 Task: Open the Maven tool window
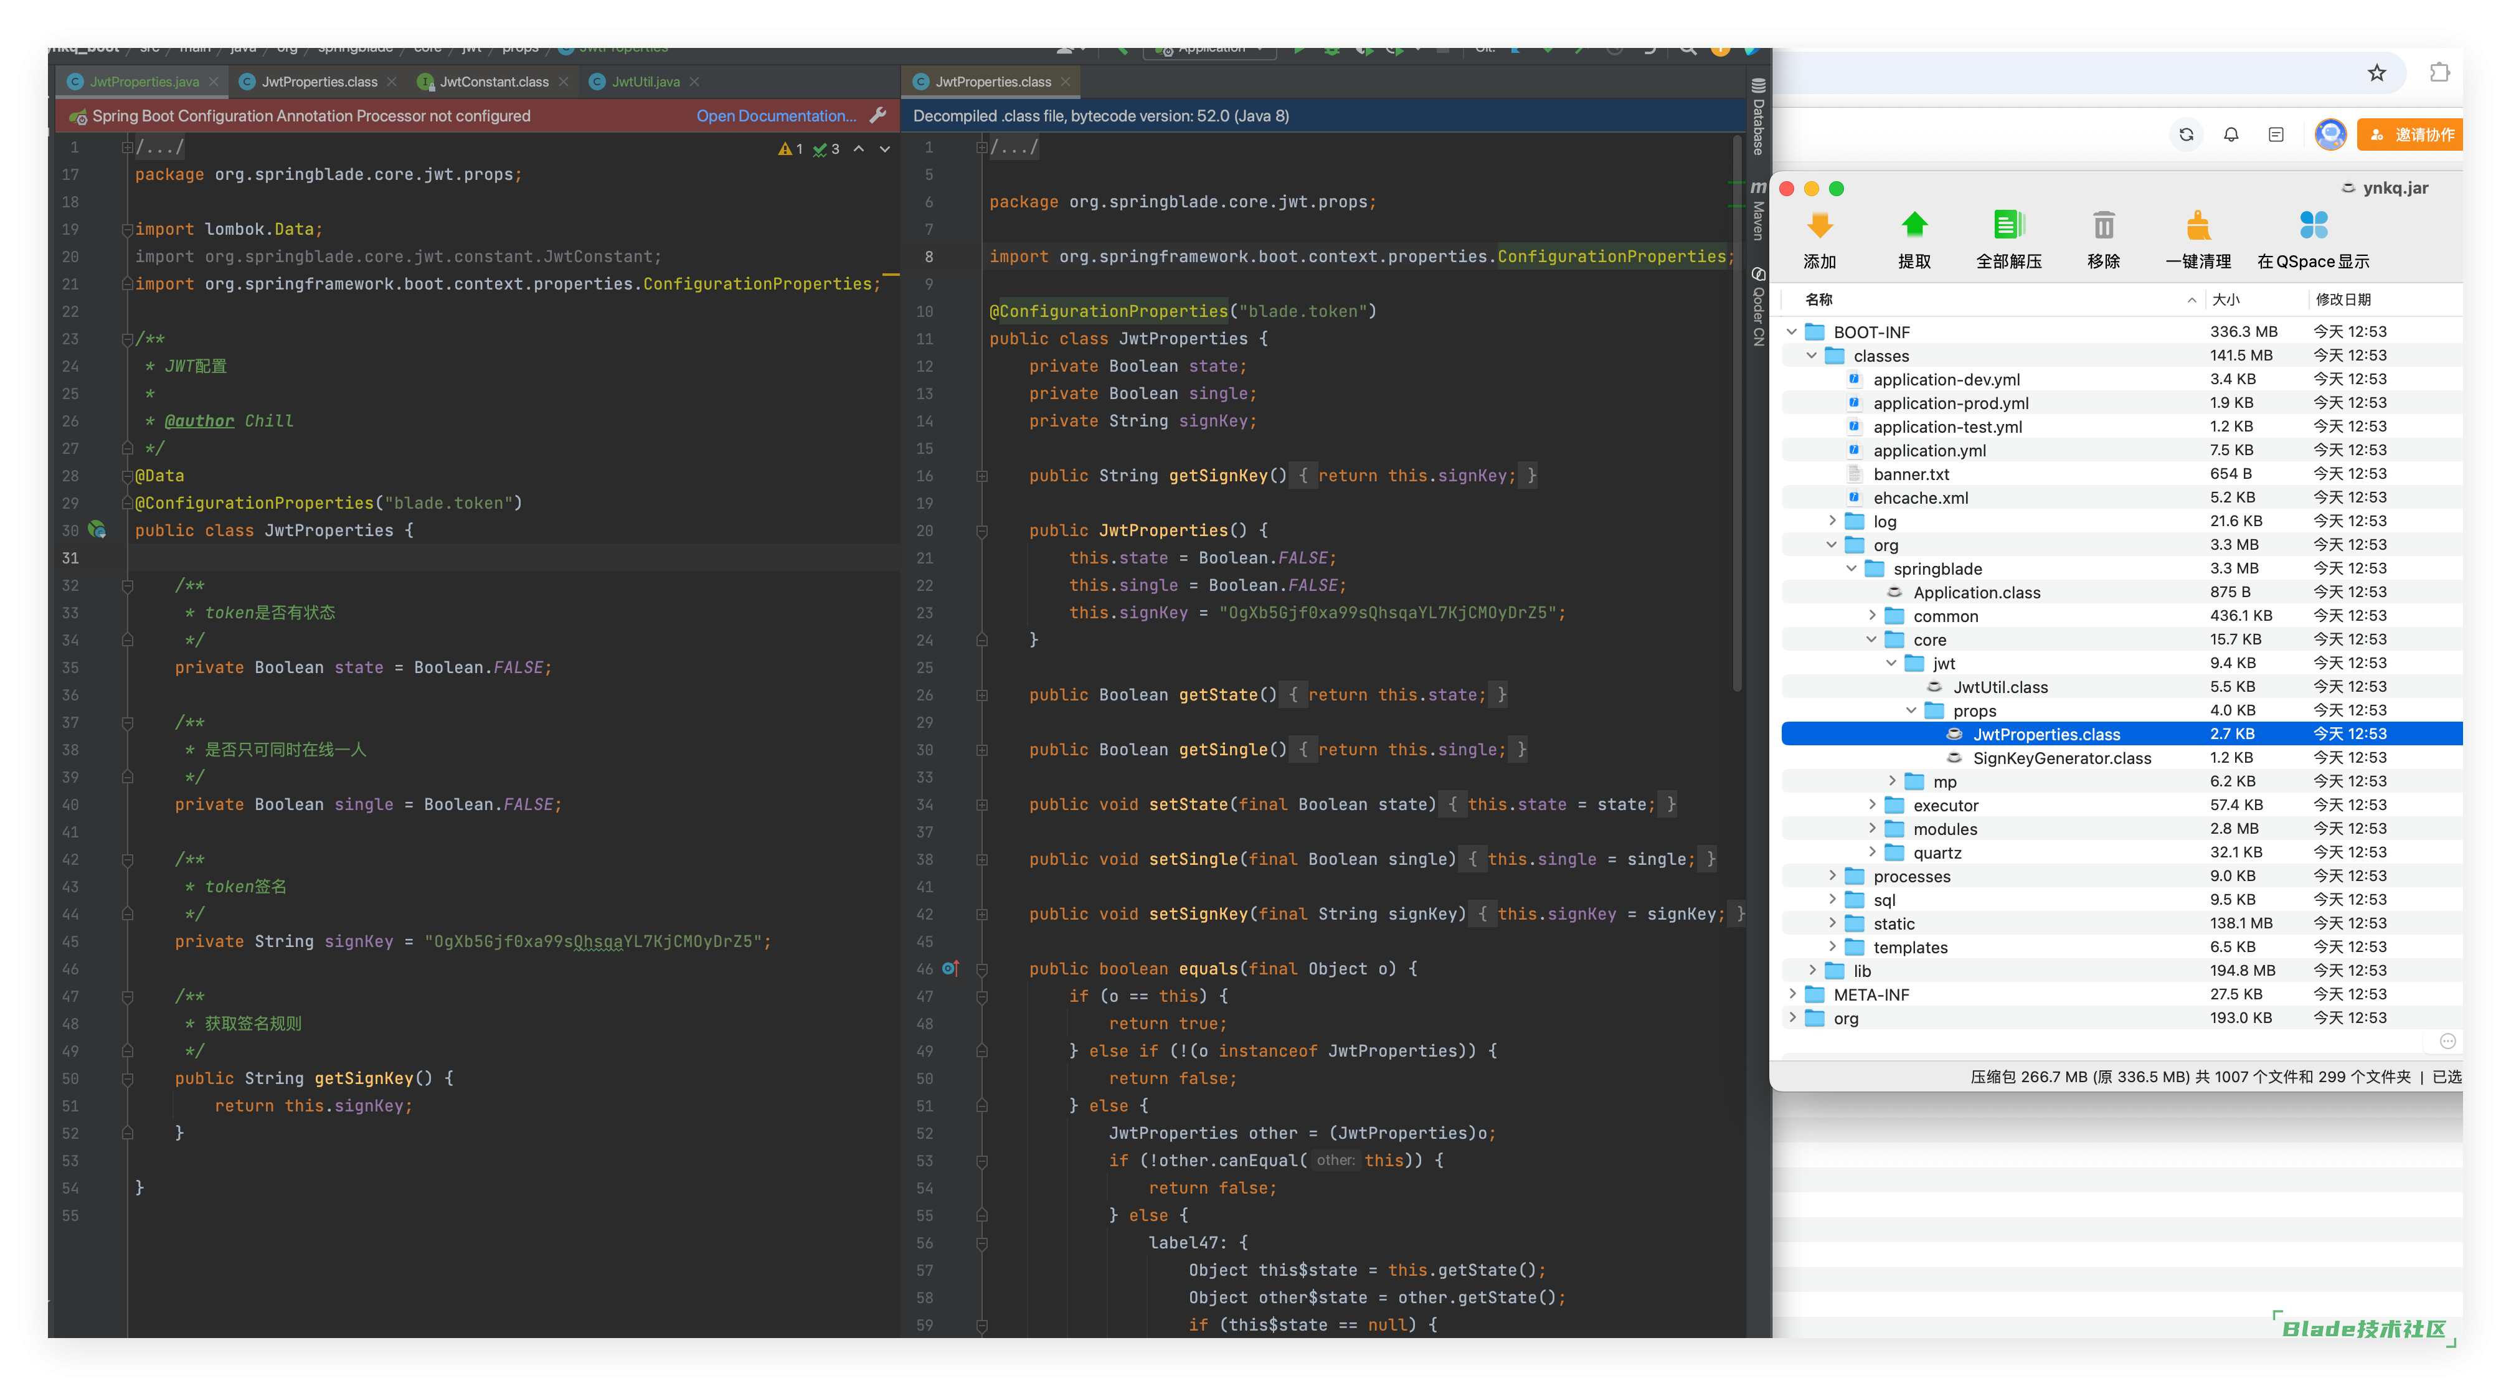[x=1757, y=210]
